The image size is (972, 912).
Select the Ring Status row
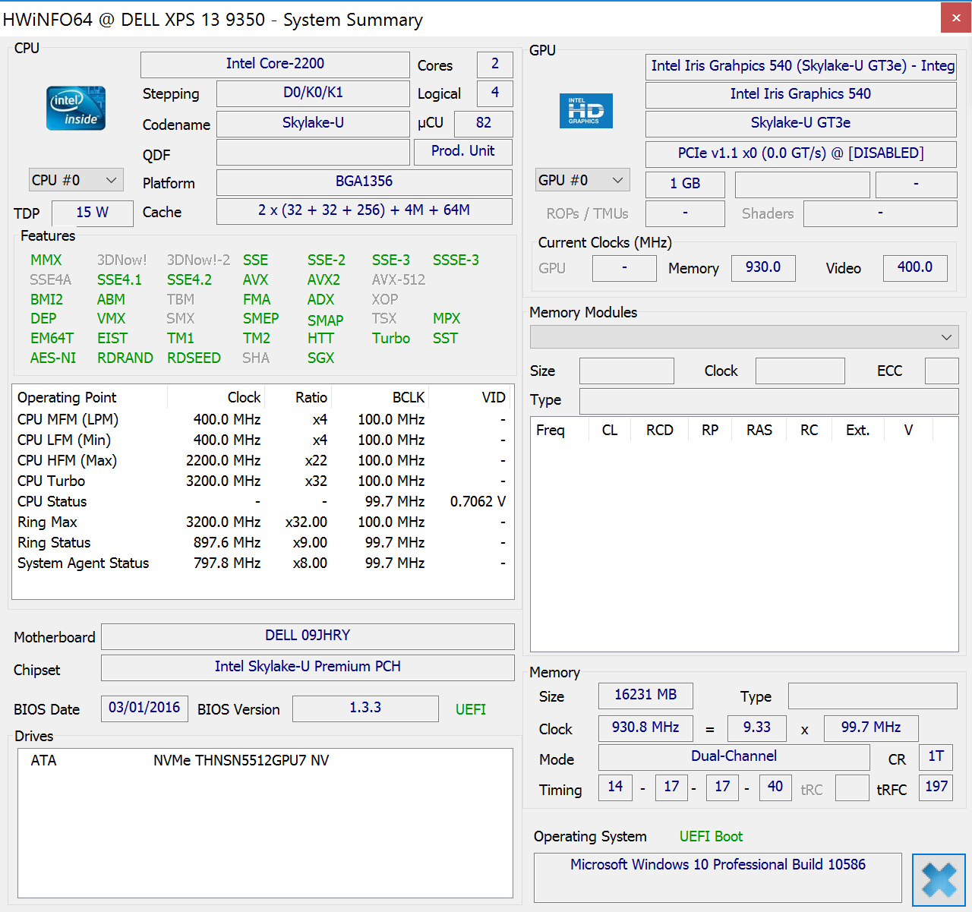point(262,542)
